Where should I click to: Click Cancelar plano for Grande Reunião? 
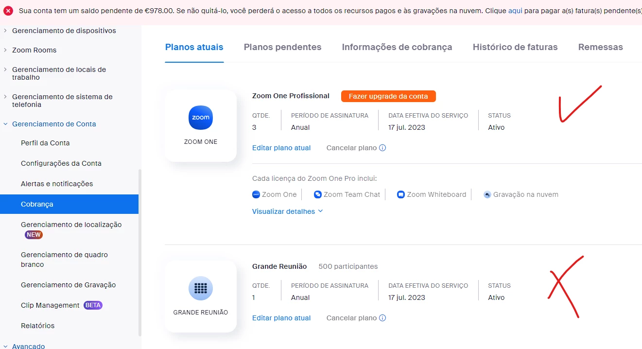click(351, 318)
